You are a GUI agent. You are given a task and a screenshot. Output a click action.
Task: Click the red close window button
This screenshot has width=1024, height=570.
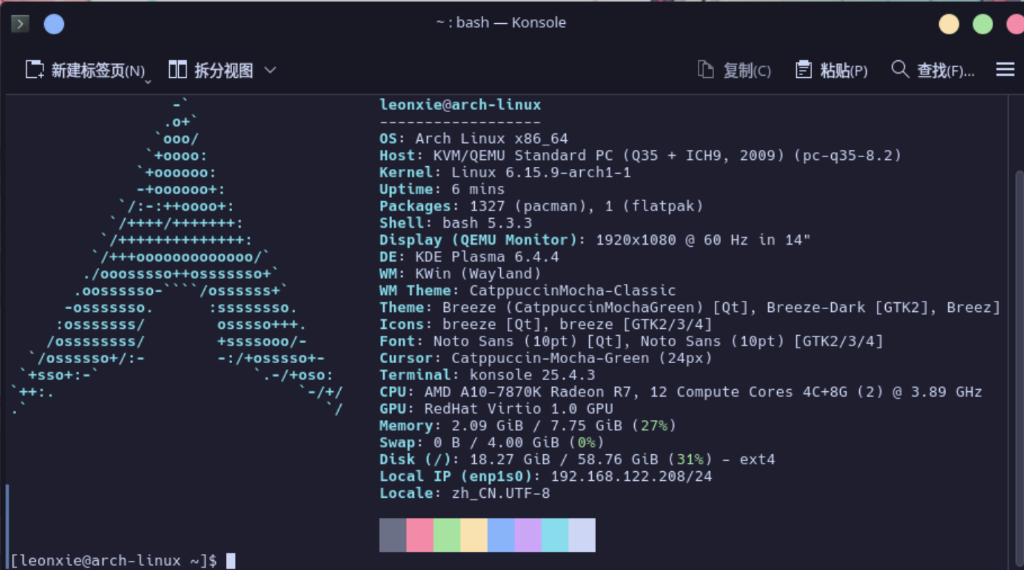point(1015,24)
